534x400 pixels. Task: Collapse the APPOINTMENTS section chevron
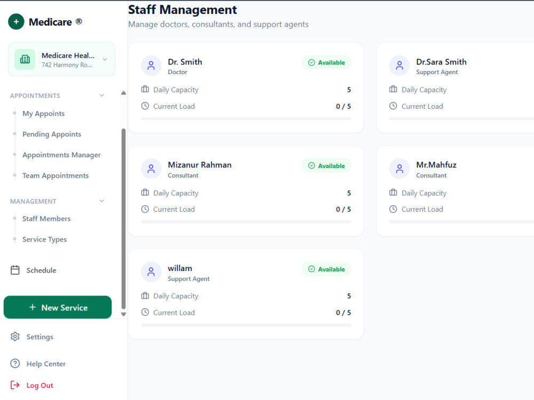(101, 95)
